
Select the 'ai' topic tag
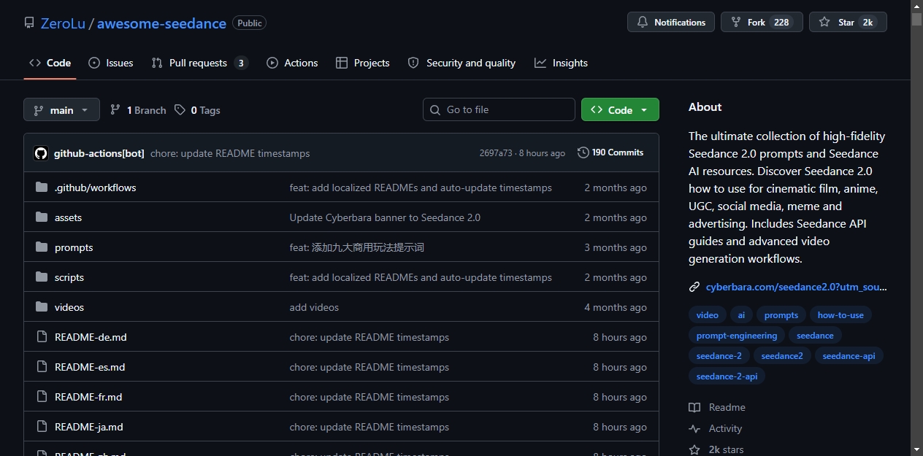click(x=741, y=315)
